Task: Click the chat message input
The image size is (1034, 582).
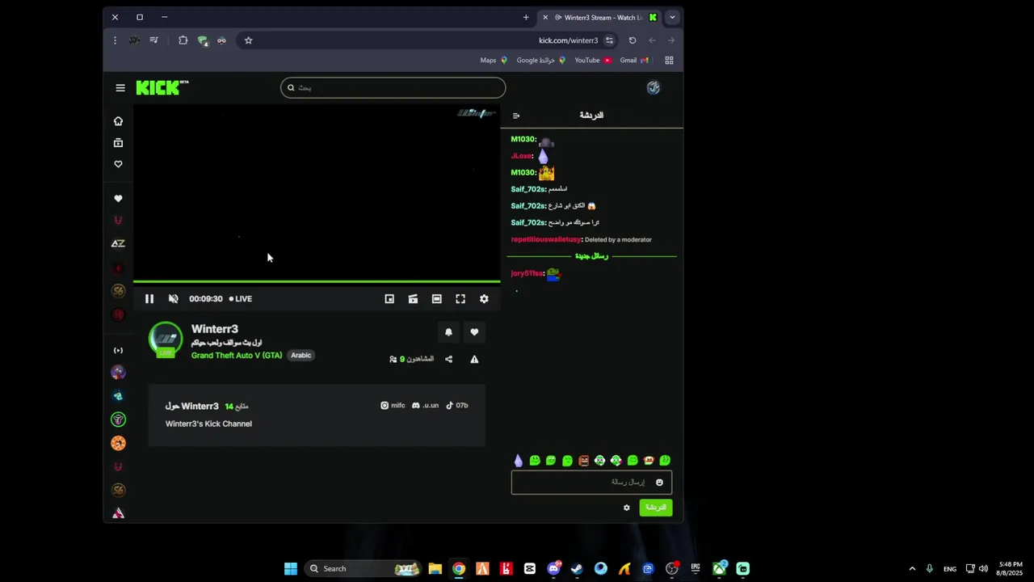Action: (591, 483)
